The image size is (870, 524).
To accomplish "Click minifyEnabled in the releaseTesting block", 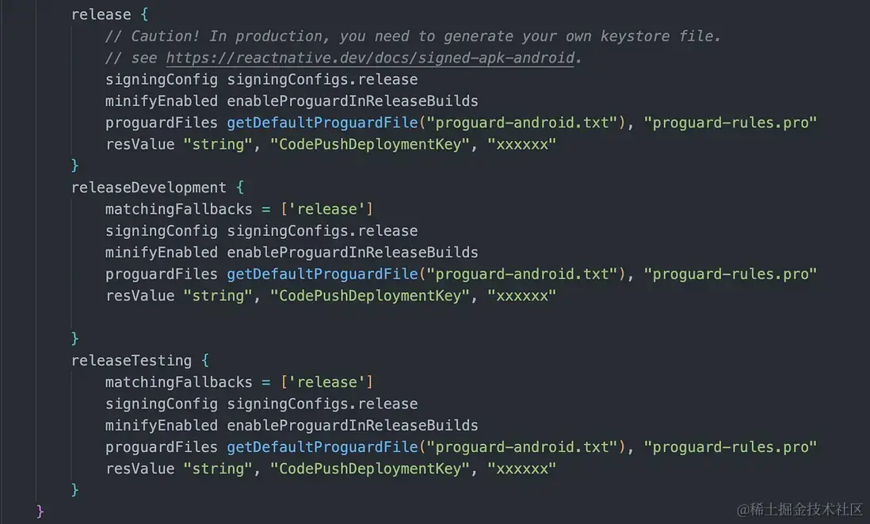I will [161, 425].
